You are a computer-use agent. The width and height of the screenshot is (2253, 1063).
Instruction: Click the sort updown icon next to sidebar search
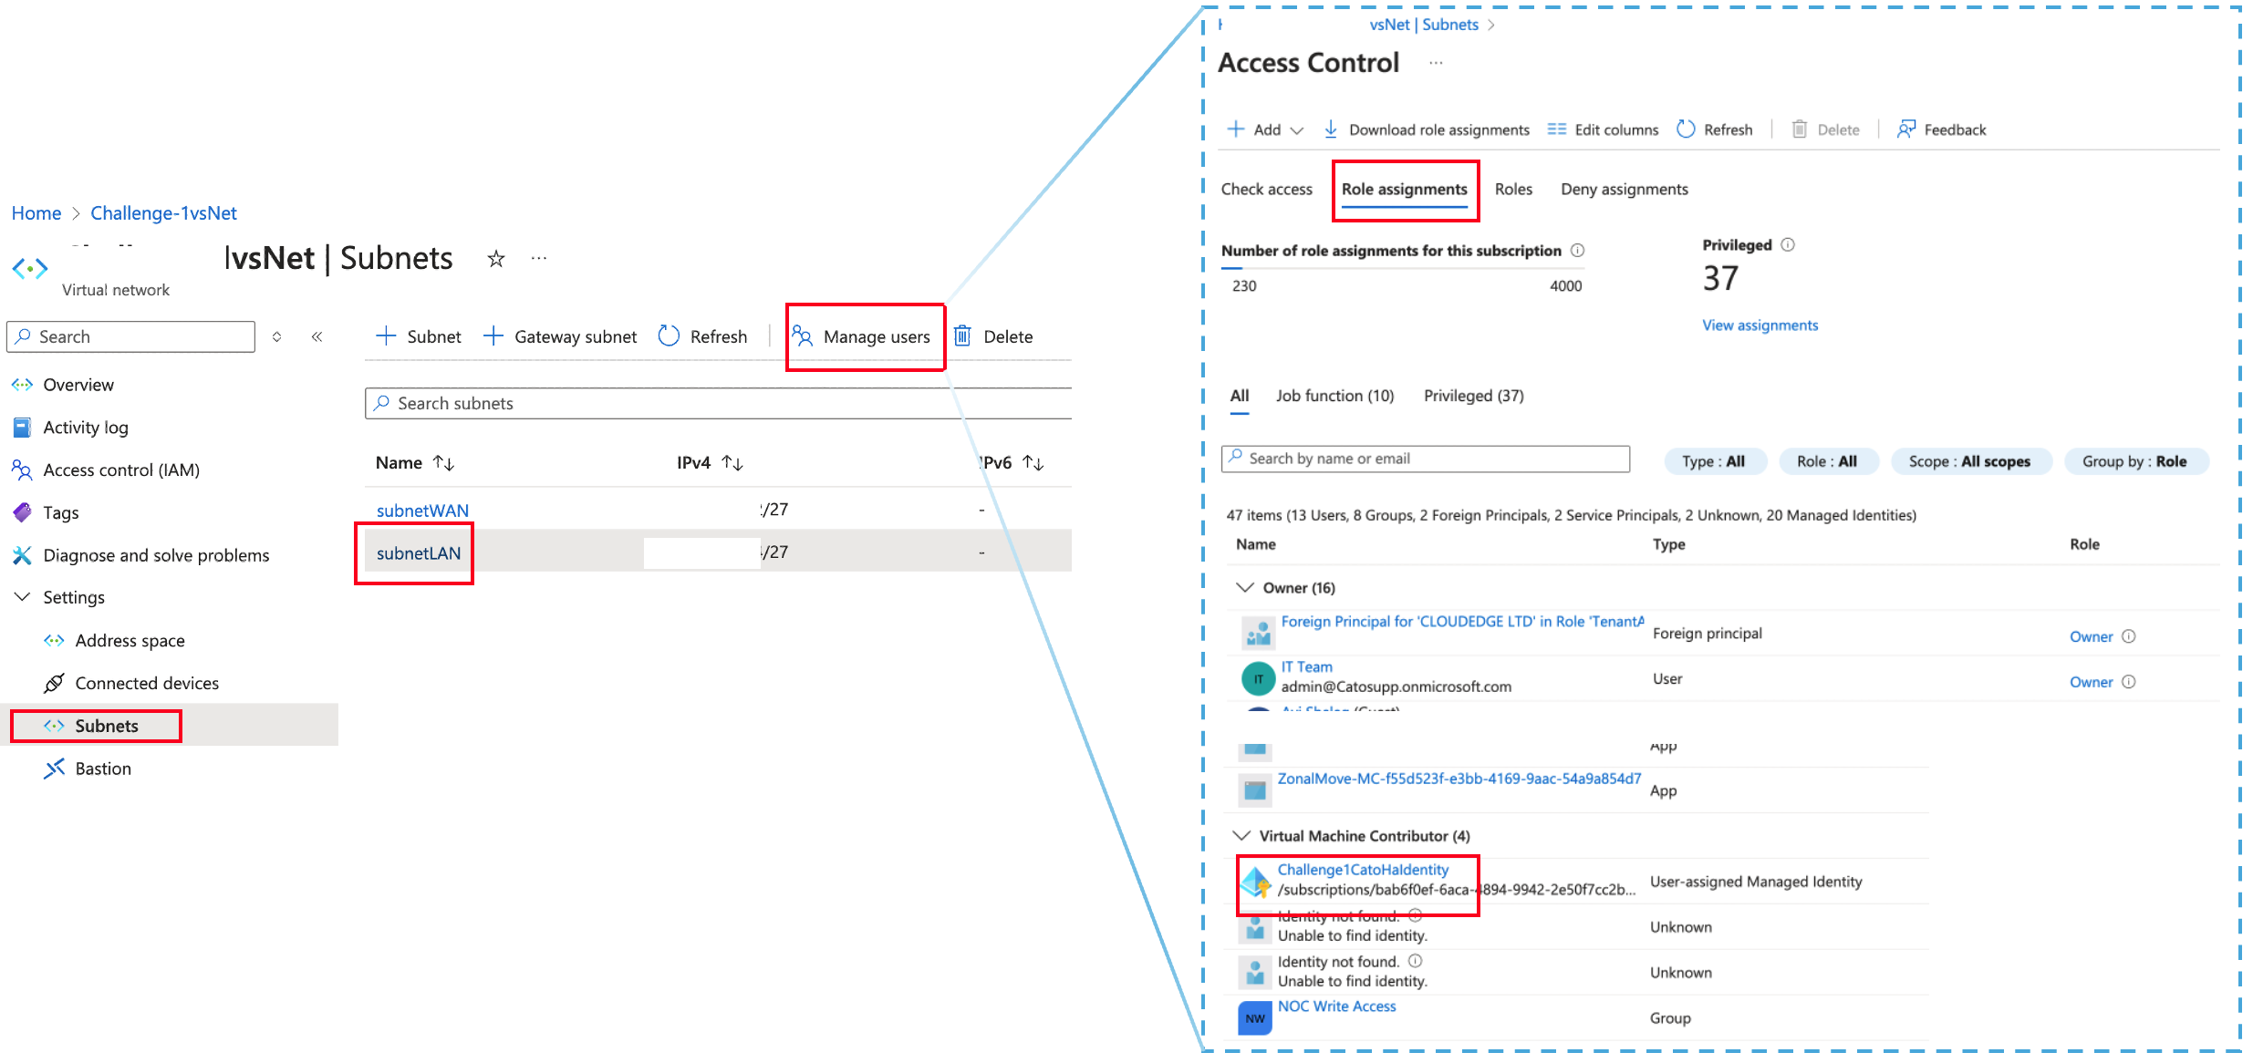coord(276,336)
